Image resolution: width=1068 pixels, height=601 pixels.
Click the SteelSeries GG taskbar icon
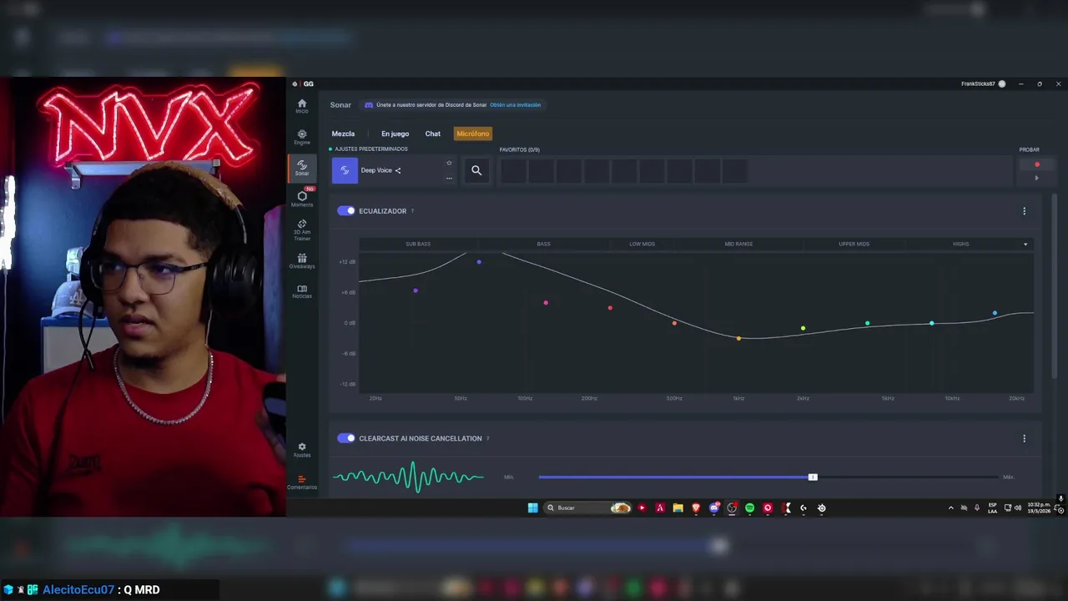click(x=821, y=508)
